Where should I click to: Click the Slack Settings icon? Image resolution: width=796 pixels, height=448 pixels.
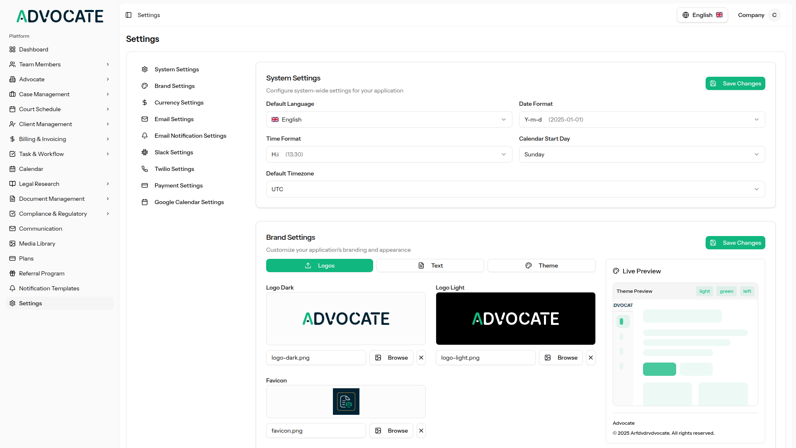pyautogui.click(x=145, y=152)
